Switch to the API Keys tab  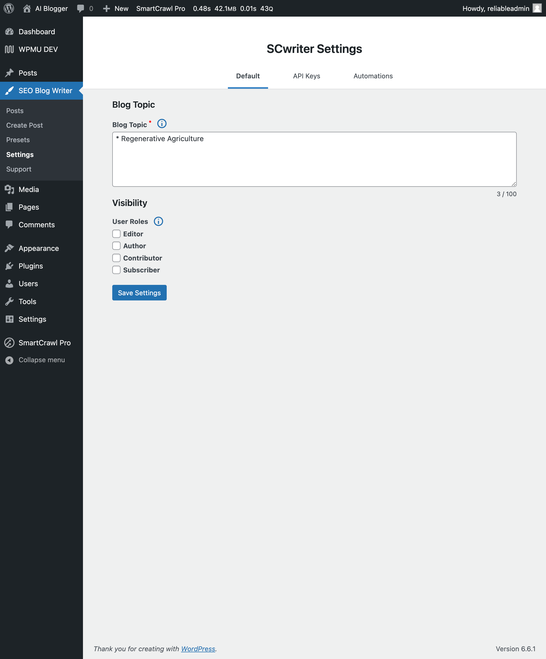pos(306,76)
